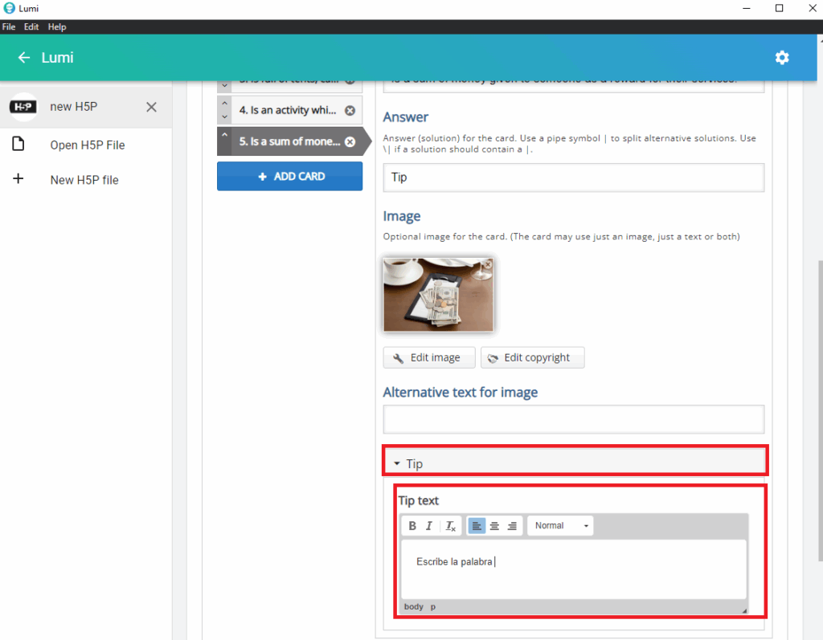Click the ADD CARD button
This screenshot has width=823, height=640.
click(x=289, y=177)
